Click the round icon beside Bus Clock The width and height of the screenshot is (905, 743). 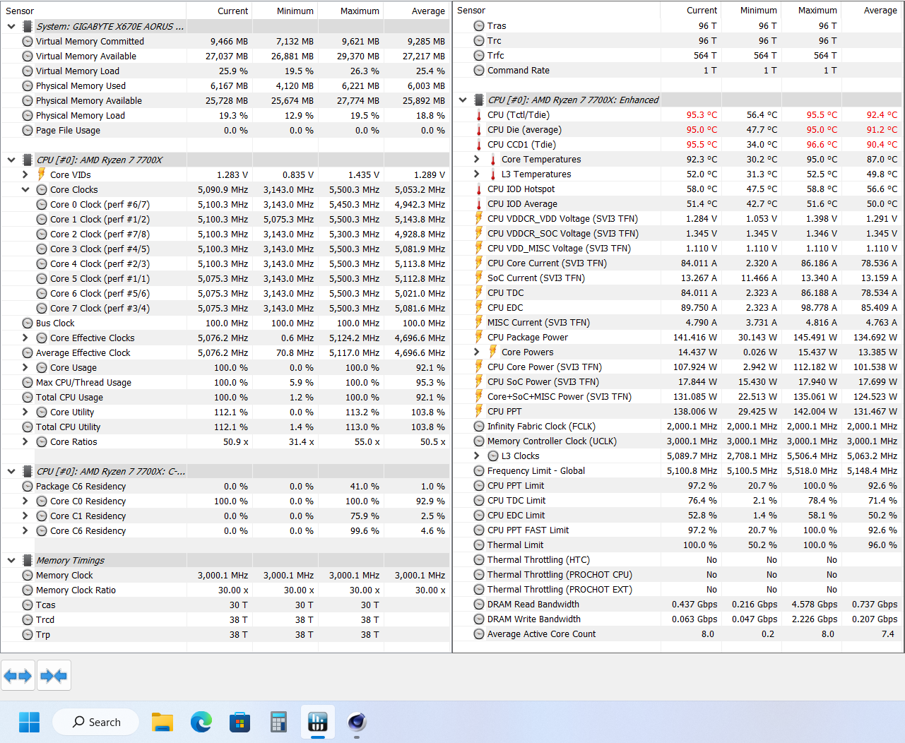coord(28,323)
